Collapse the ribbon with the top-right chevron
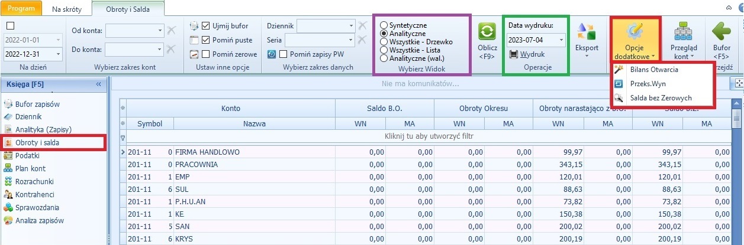Screen dimensions: 744x245 click(728, 8)
